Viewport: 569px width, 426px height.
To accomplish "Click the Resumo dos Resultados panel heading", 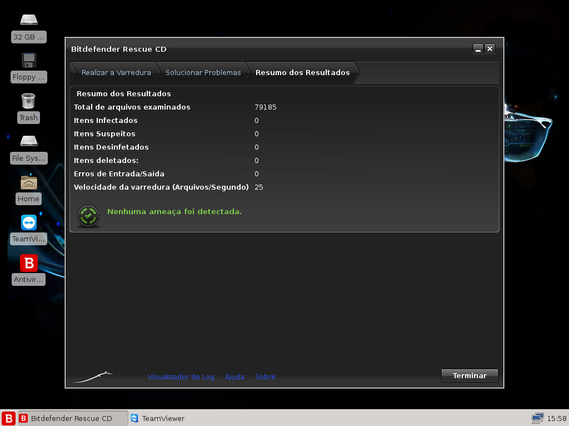I will tap(123, 93).
